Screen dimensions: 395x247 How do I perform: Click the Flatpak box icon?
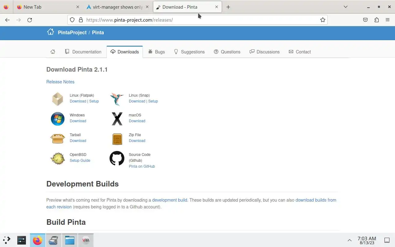click(x=58, y=99)
